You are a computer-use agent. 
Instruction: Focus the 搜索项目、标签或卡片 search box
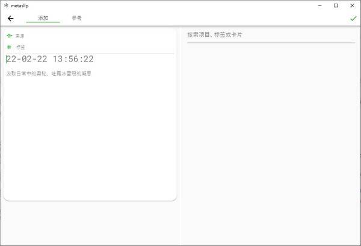pos(271,35)
